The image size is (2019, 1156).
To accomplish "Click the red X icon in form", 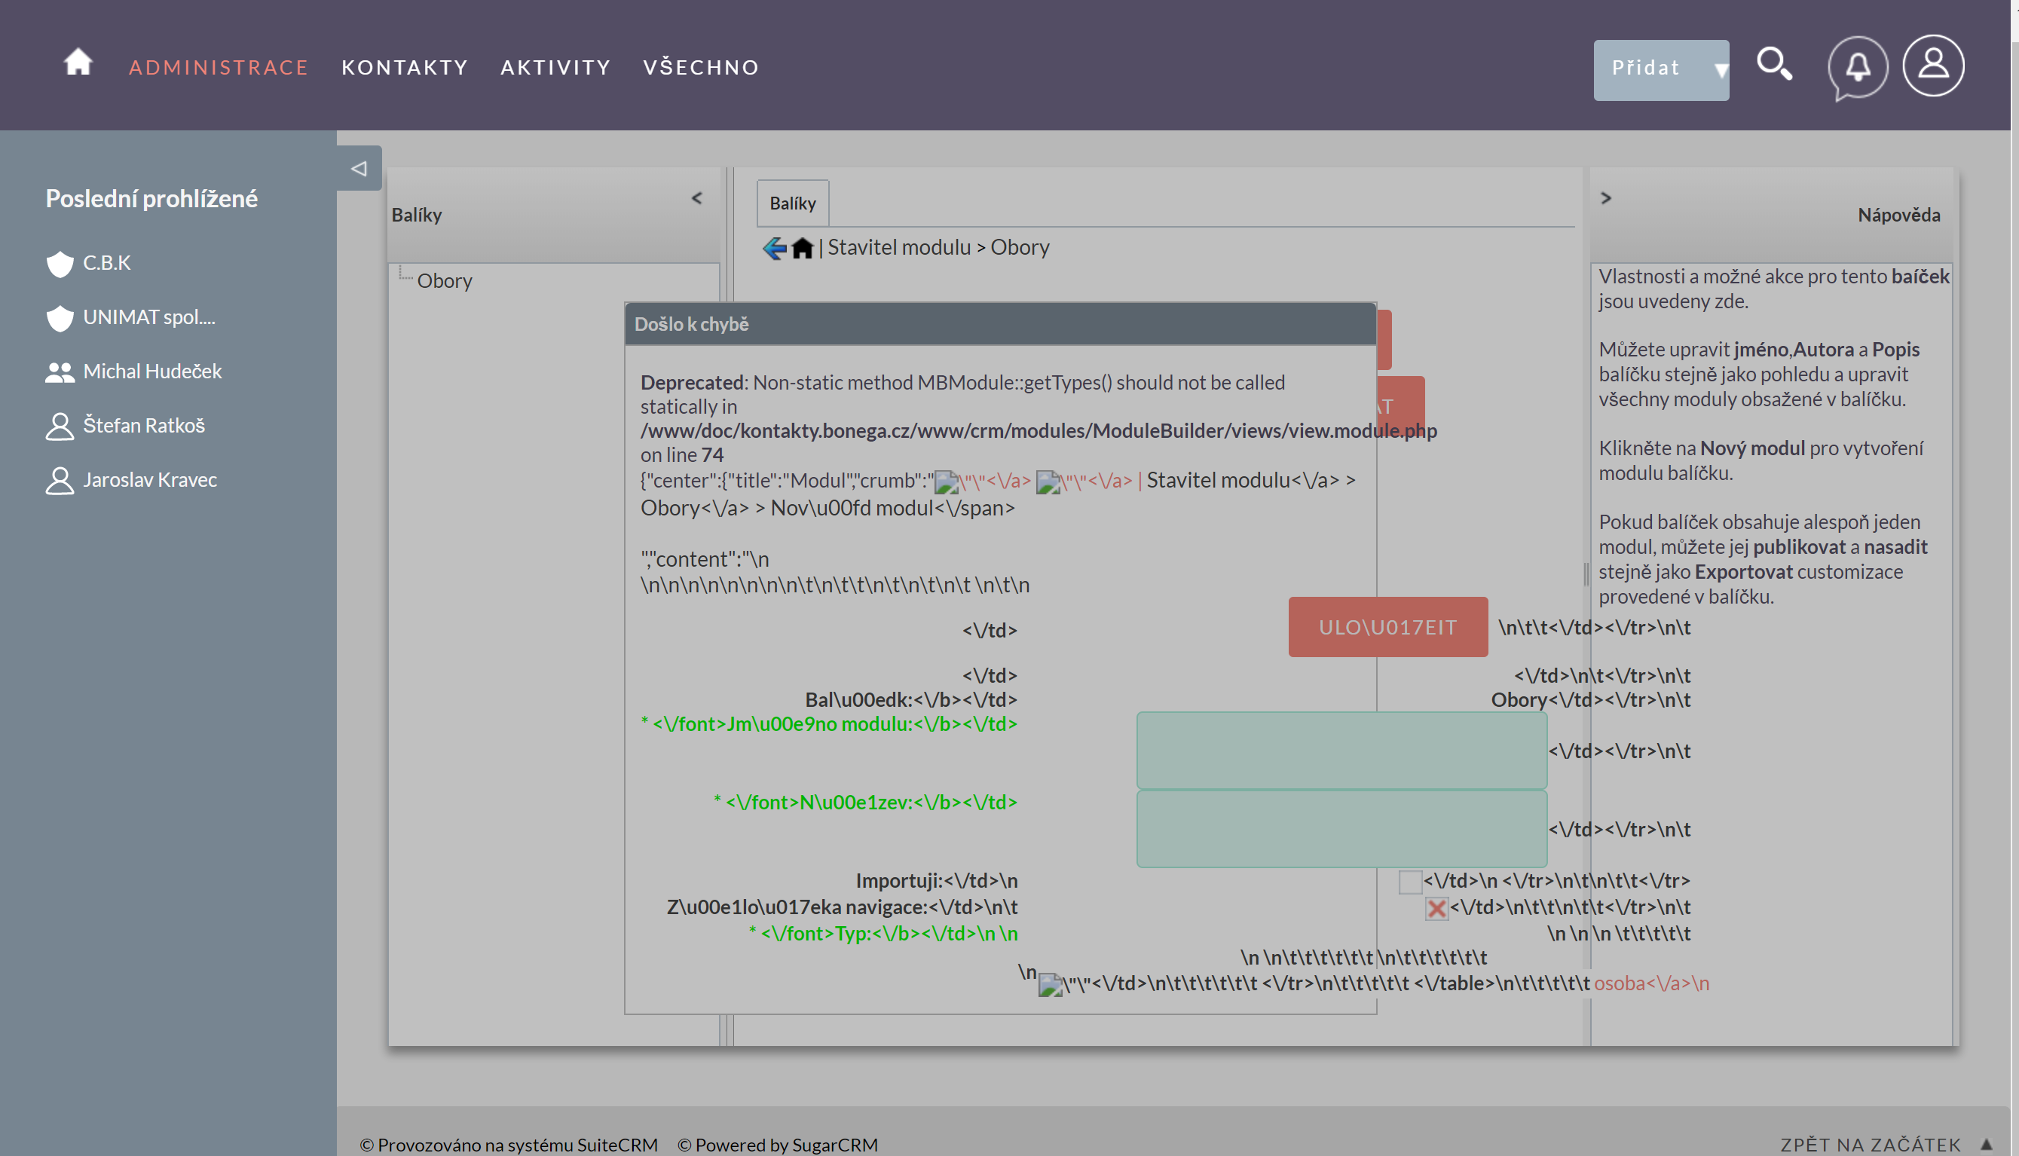I will tap(1436, 908).
